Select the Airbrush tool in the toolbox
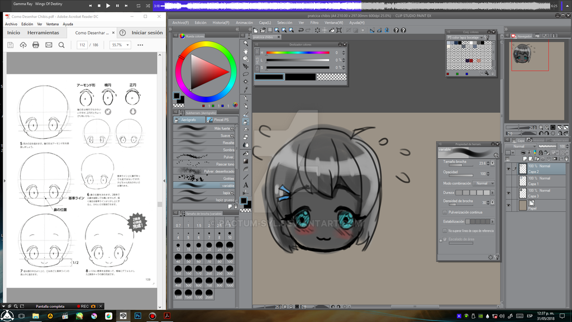 [x=246, y=121]
